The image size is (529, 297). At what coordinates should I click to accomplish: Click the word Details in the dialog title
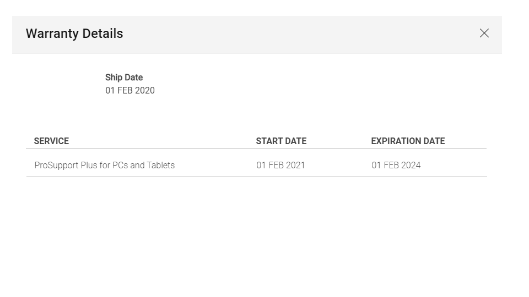click(x=102, y=34)
